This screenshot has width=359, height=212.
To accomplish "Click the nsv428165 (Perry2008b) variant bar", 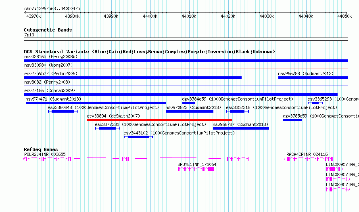I will pos(186,61).
